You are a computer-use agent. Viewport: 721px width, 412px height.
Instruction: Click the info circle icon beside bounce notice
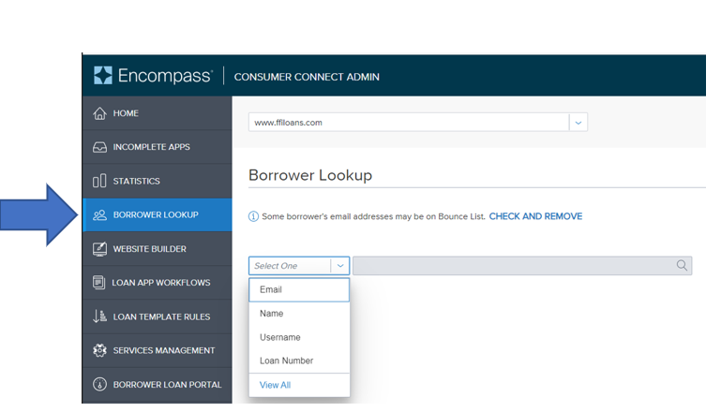click(253, 216)
